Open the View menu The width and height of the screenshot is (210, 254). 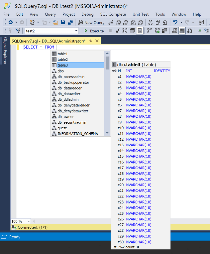pyautogui.click(x=34, y=14)
